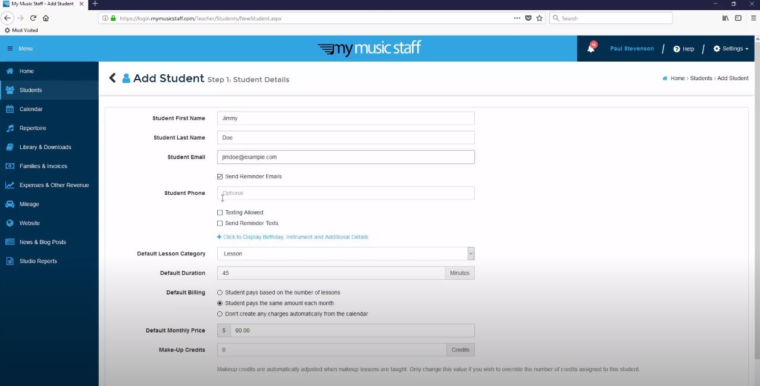760x386 pixels.
Task: Enable the Texting Allowed checkbox
Action: (220, 213)
